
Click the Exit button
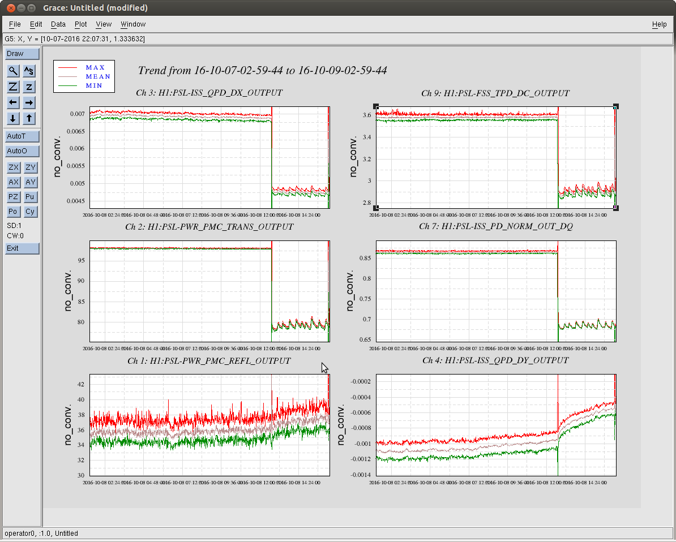pyautogui.click(x=22, y=248)
